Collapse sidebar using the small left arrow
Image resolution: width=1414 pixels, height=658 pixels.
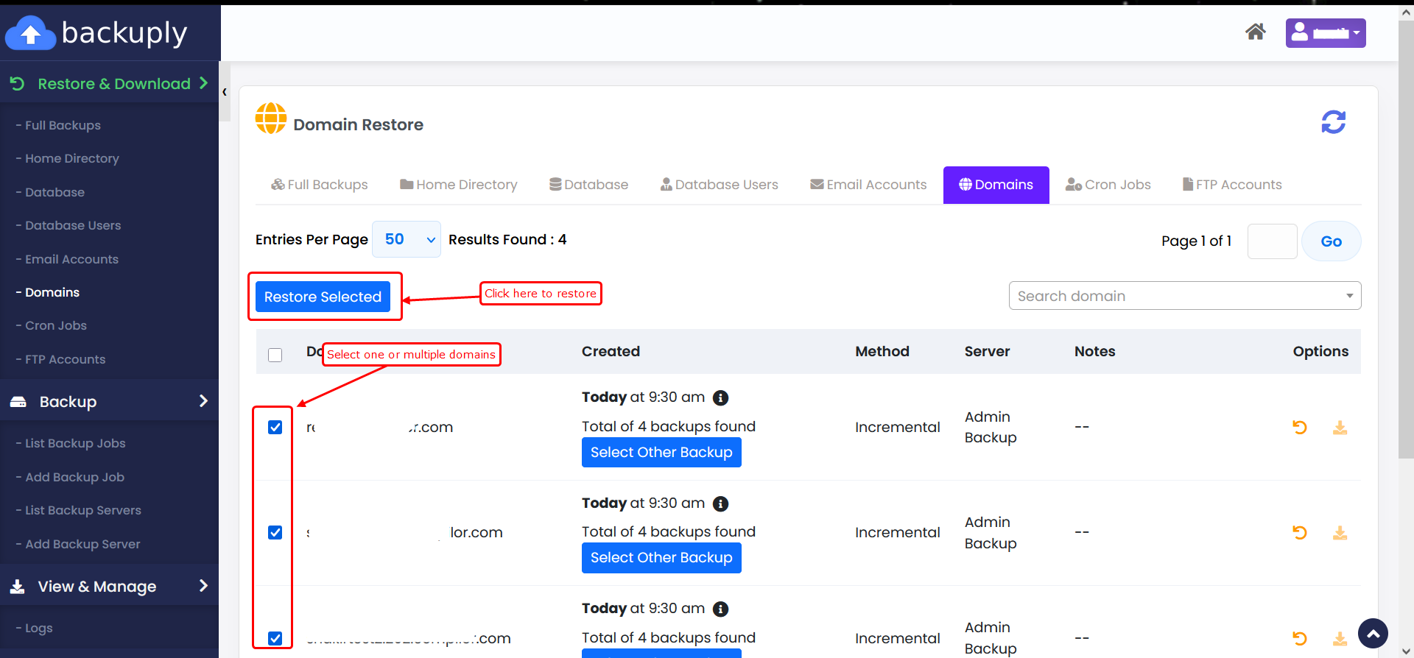click(225, 92)
